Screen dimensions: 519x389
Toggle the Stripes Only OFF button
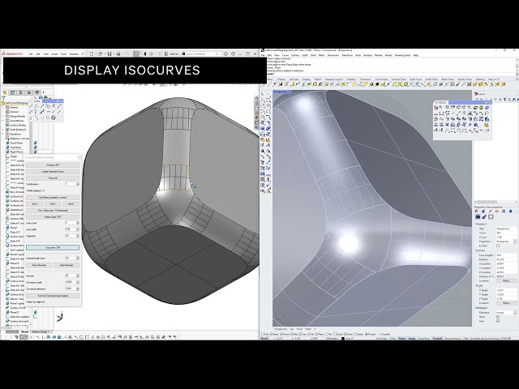(x=53, y=217)
